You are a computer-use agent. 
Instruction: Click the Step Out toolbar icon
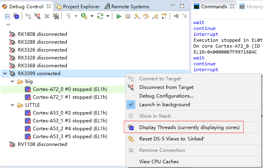pyautogui.click(x=155, y=17)
